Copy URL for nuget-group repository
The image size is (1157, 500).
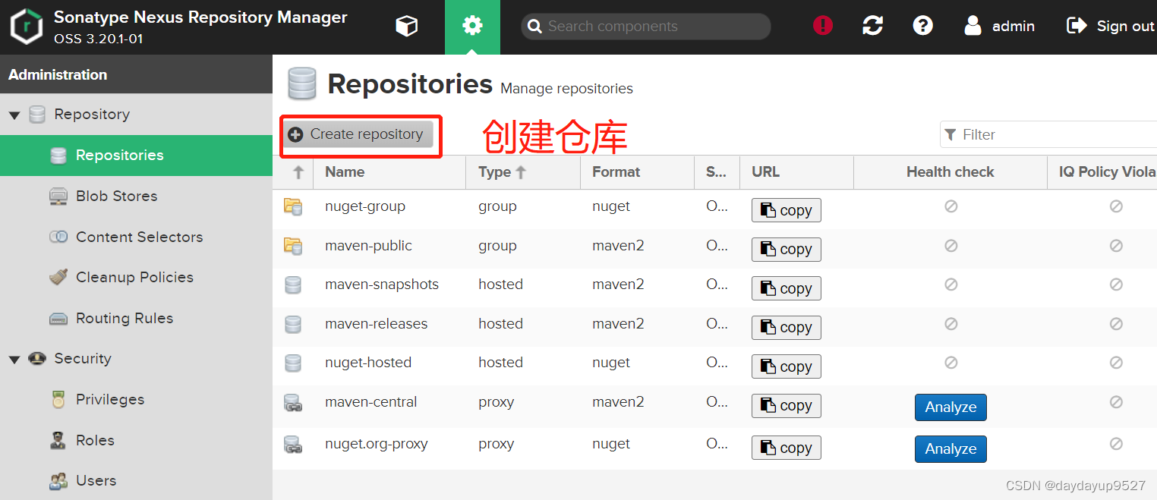pos(787,210)
